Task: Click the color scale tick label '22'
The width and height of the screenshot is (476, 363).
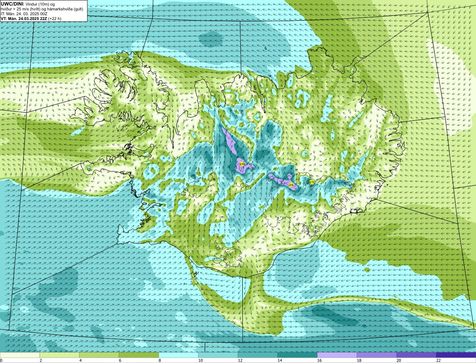Action: [438, 360]
